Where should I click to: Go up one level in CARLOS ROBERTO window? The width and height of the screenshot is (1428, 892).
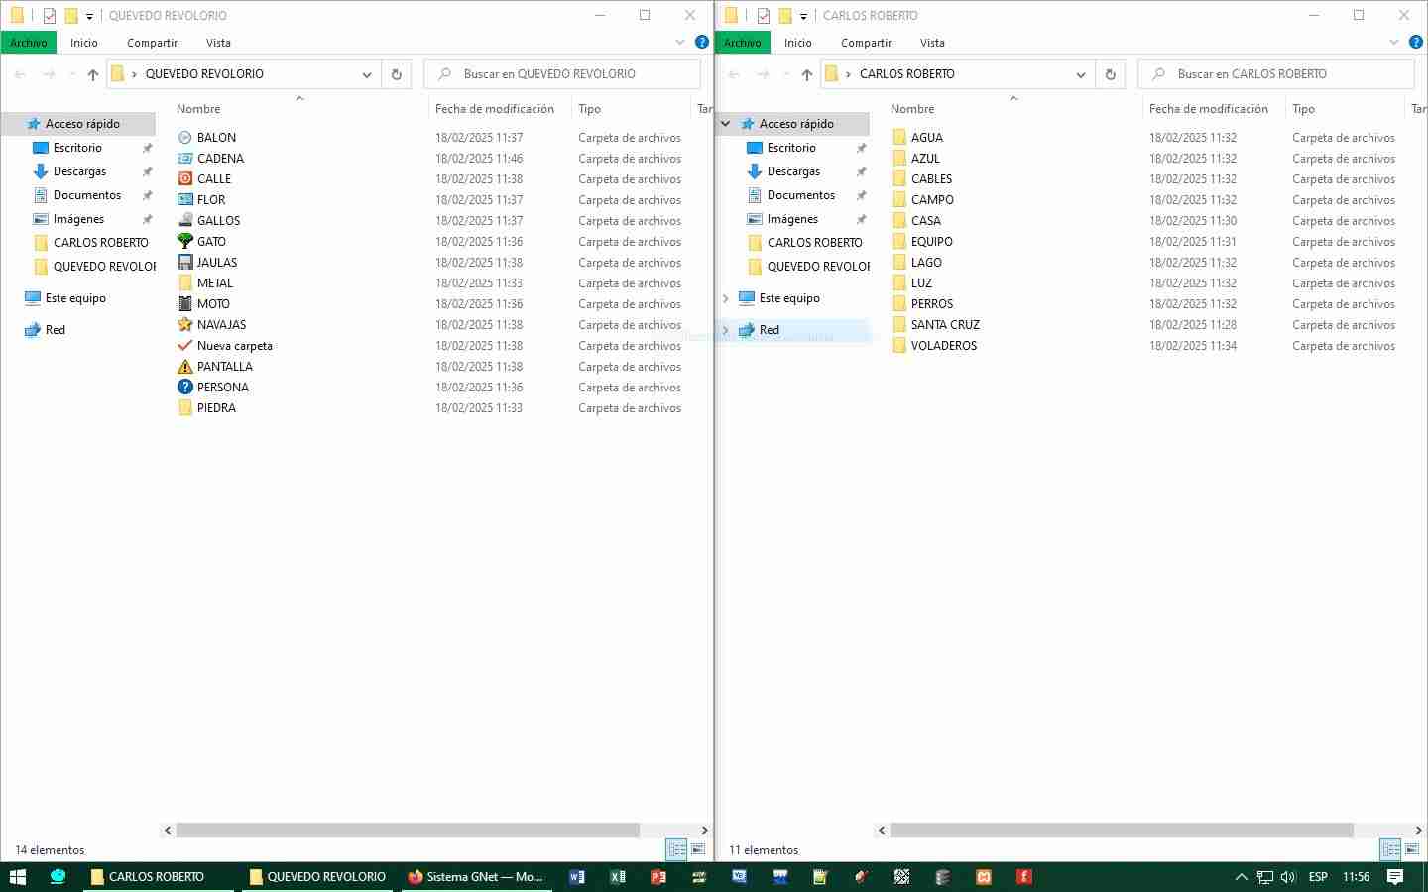coord(807,74)
